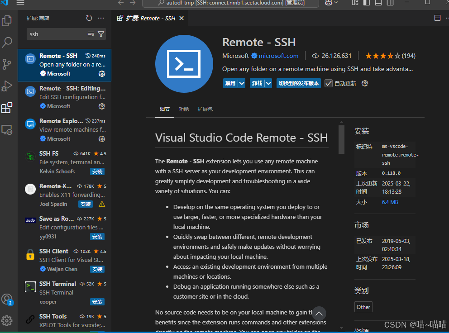This screenshot has width=449, height=333.
Task: Switch to the 功能 features tab
Action: pos(184,109)
